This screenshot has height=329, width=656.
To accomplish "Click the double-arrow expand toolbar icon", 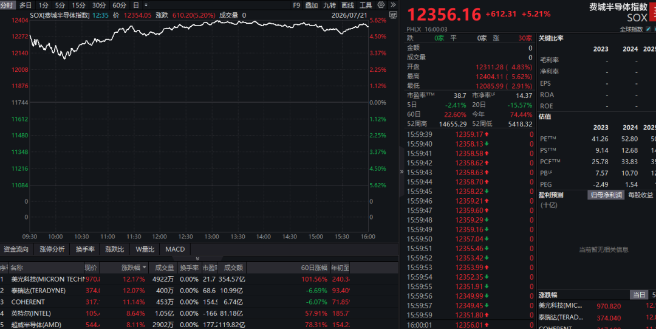I will coord(393,5).
